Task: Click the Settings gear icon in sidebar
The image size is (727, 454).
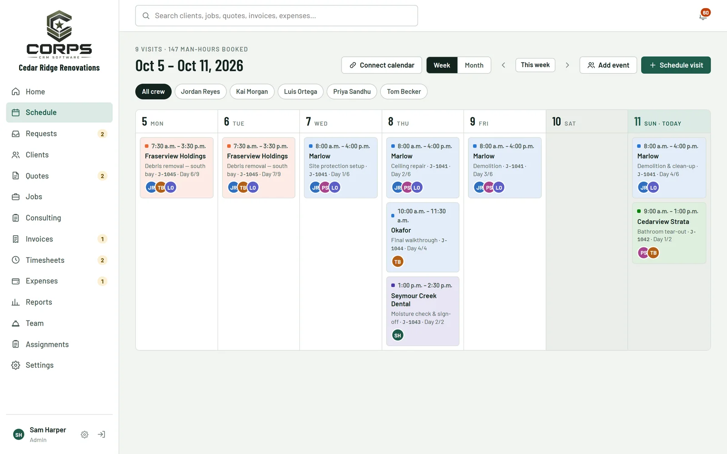Action: click(x=16, y=365)
